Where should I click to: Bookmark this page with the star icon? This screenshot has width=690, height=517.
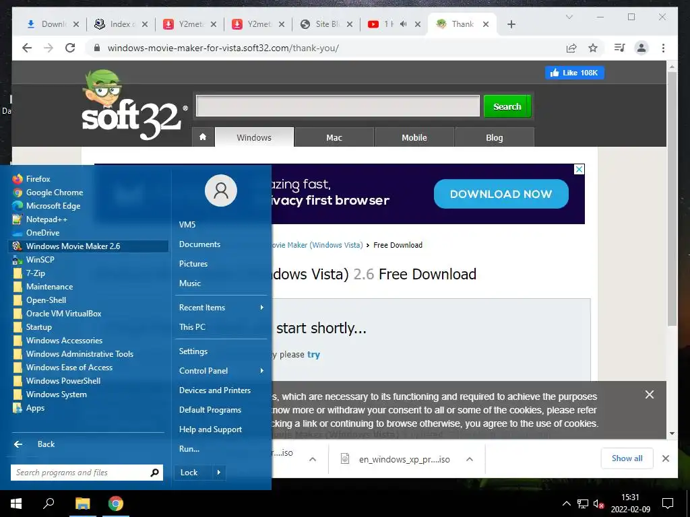click(x=593, y=48)
